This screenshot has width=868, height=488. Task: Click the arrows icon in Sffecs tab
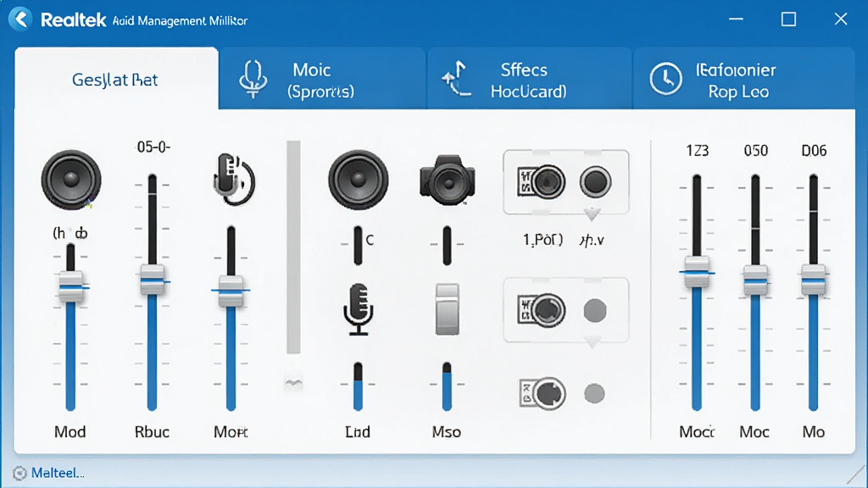(x=457, y=79)
